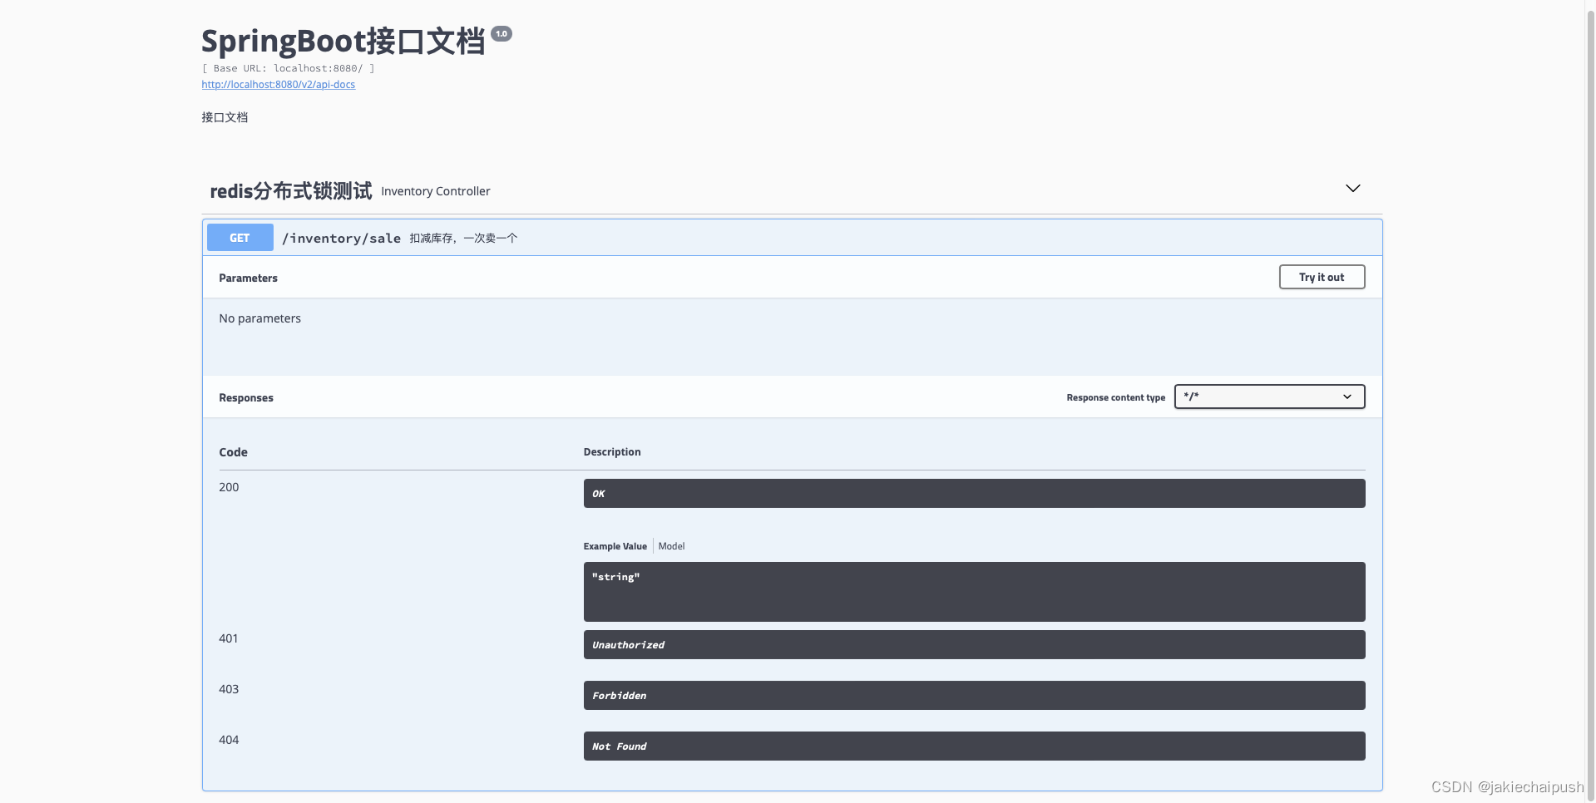This screenshot has height=803, width=1596.
Task: Select the 401 response code
Action: click(x=229, y=638)
